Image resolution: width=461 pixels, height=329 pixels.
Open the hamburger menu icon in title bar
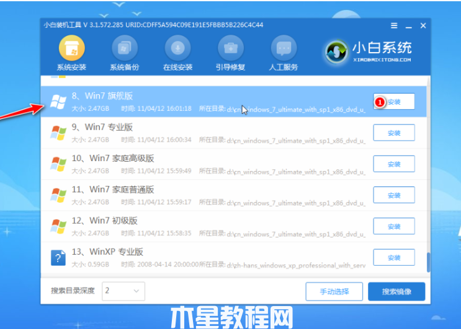click(x=394, y=26)
